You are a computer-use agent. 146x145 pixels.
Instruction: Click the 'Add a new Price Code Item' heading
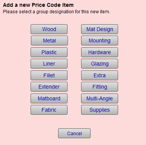(x=38, y=5)
